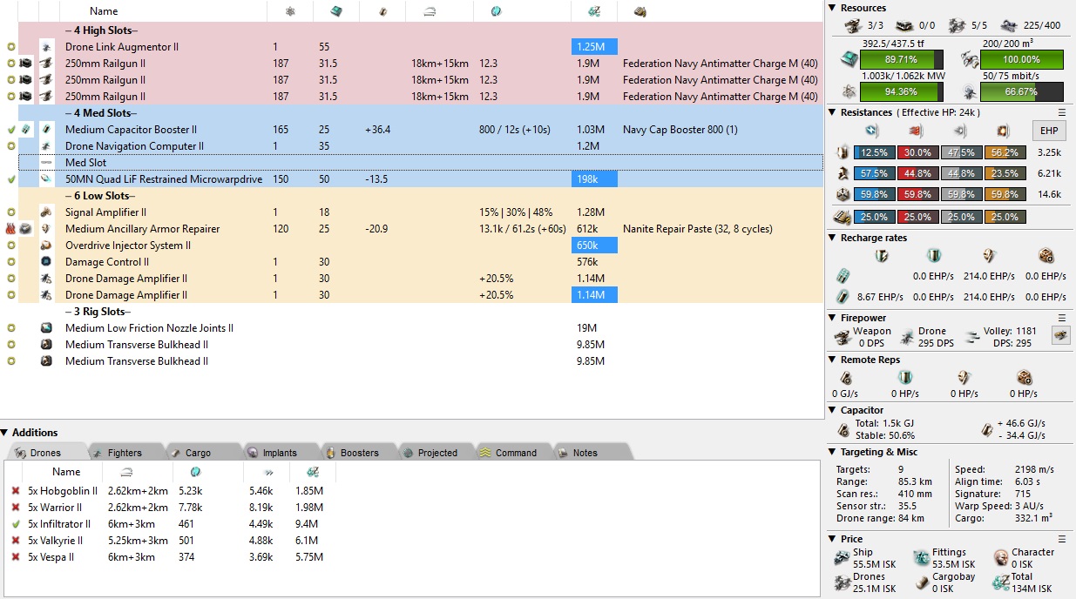This screenshot has height=599, width=1076.
Task: Click the drone bay capacity icon
Action: point(967,59)
